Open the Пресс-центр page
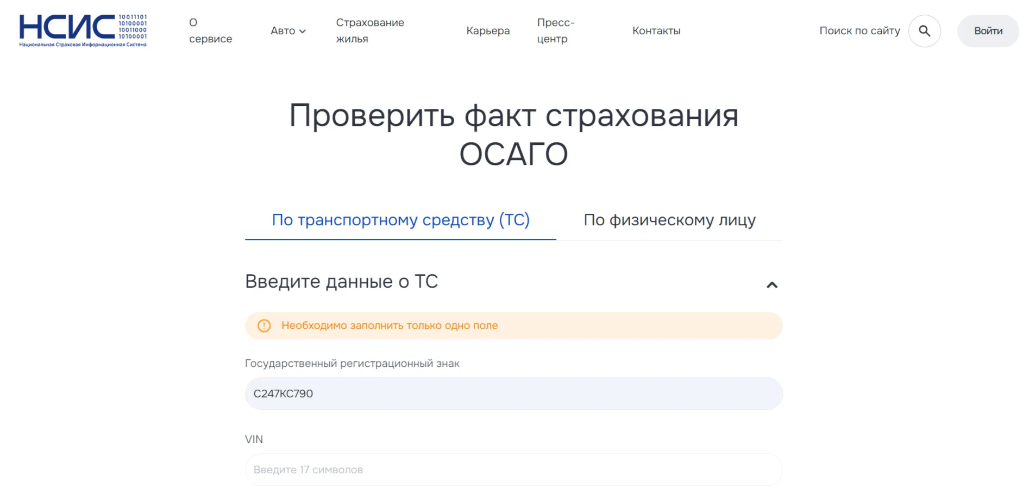 click(555, 31)
